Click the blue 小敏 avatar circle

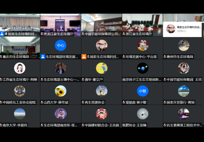(142, 91)
